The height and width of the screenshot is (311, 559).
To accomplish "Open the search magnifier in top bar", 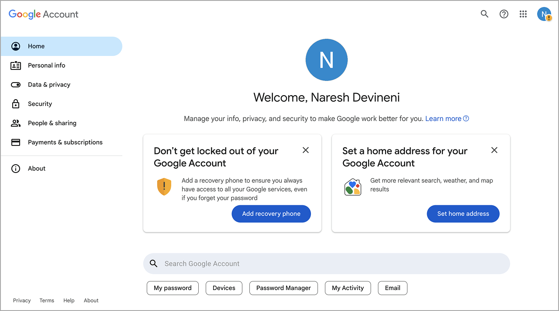I will [x=484, y=14].
